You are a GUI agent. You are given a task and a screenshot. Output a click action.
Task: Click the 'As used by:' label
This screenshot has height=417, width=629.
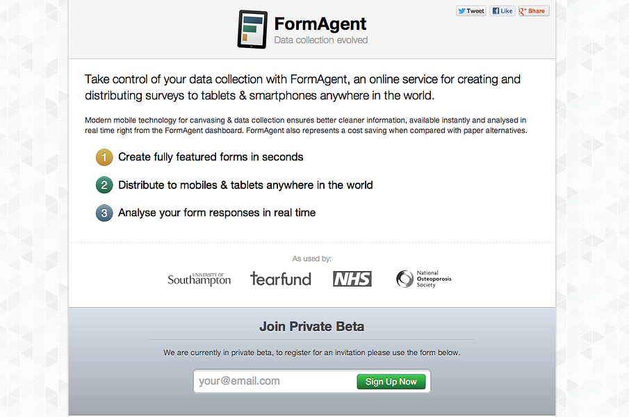click(x=311, y=258)
